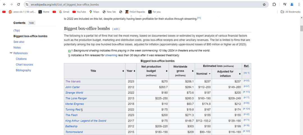The height and width of the screenshot is (135, 303).
Task: Go back with the browser back arrow
Action: (x=4, y=4)
